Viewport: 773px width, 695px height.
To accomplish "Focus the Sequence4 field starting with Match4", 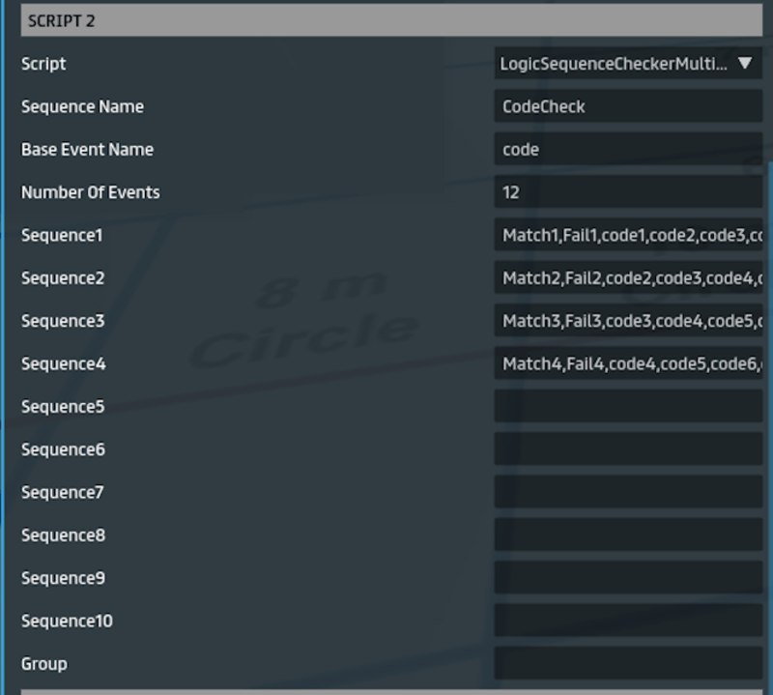I will pyautogui.click(x=628, y=363).
